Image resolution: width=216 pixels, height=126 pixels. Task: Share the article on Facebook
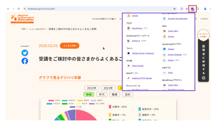(x=25, y=61)
